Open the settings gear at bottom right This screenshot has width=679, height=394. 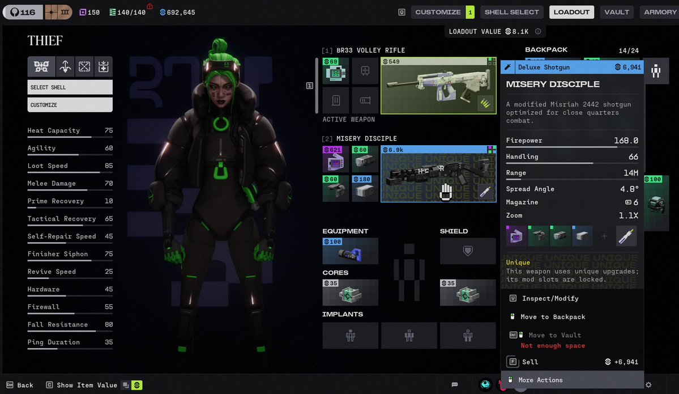click(648, 384)
